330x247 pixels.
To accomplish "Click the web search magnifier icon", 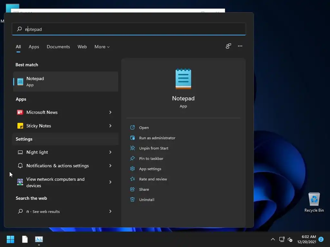I will click(x=20, y=211).
